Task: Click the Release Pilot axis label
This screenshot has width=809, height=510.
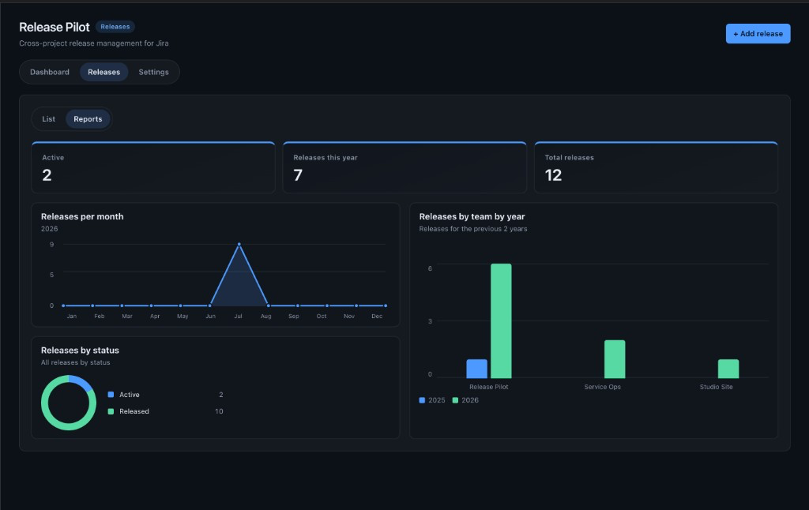Action: tap(488, 387)
